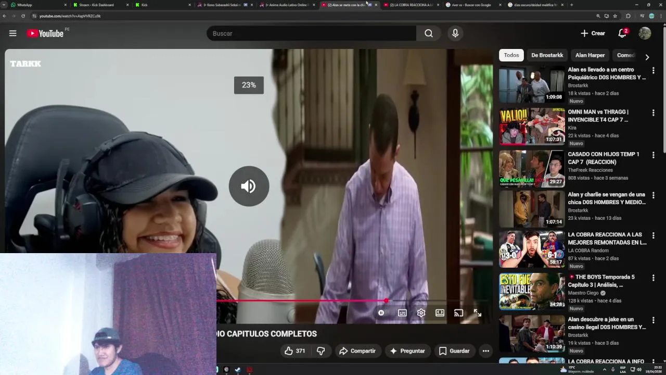Open YouTube notifications bell
Screen dimensions: 666x375
(x=622, y=33)
